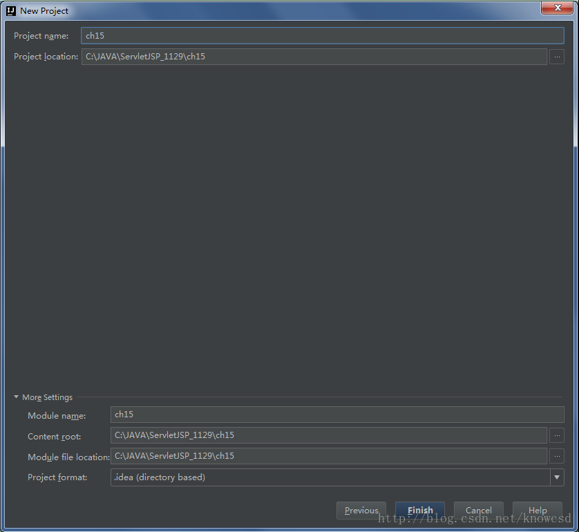Viewport: 579px width, 532px height.
Task: Browse for Content root folder
Action: coord(557,436)
